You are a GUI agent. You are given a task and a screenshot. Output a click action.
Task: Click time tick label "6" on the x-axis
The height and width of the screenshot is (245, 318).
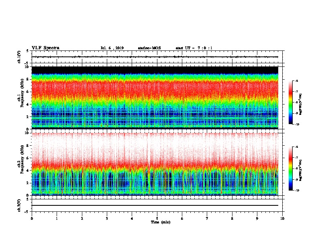[182, 219]
